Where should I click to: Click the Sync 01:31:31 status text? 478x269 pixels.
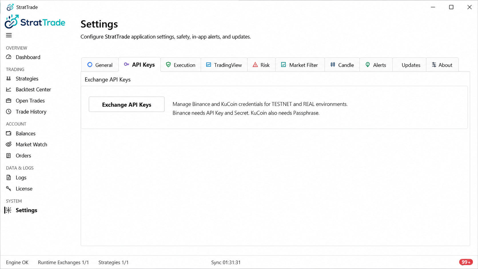tap(226, 262)
